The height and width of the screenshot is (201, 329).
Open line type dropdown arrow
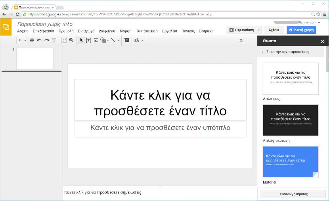click(119, 41)
